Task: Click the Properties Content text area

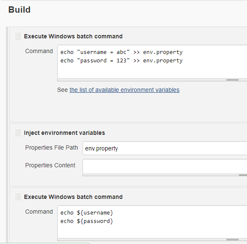Action: click(165, 166)
